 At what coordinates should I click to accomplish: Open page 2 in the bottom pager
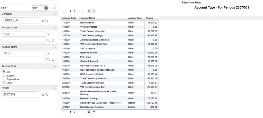pos(75,112)
